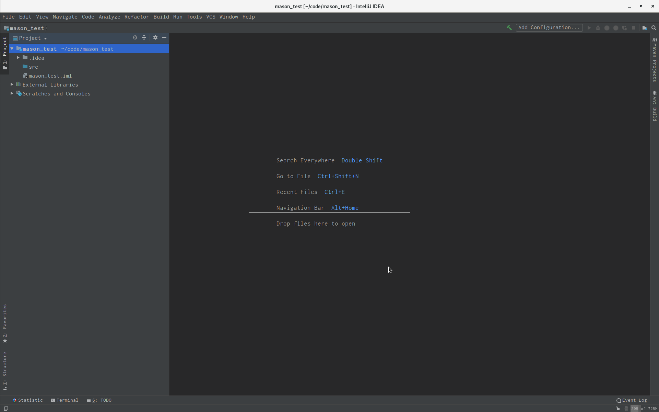659x412 pixels.
Task: Open the 6: TODO tool window
Action: click(x=99, y=400)
